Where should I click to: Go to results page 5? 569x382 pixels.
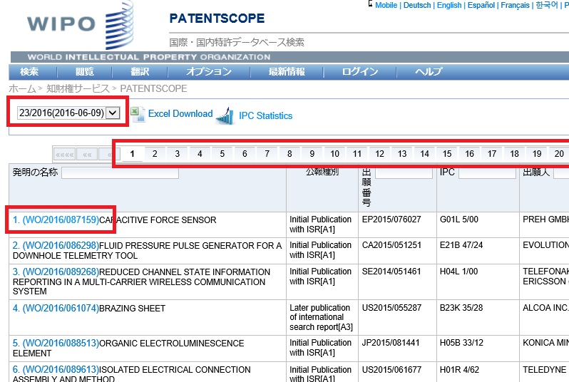222,154
